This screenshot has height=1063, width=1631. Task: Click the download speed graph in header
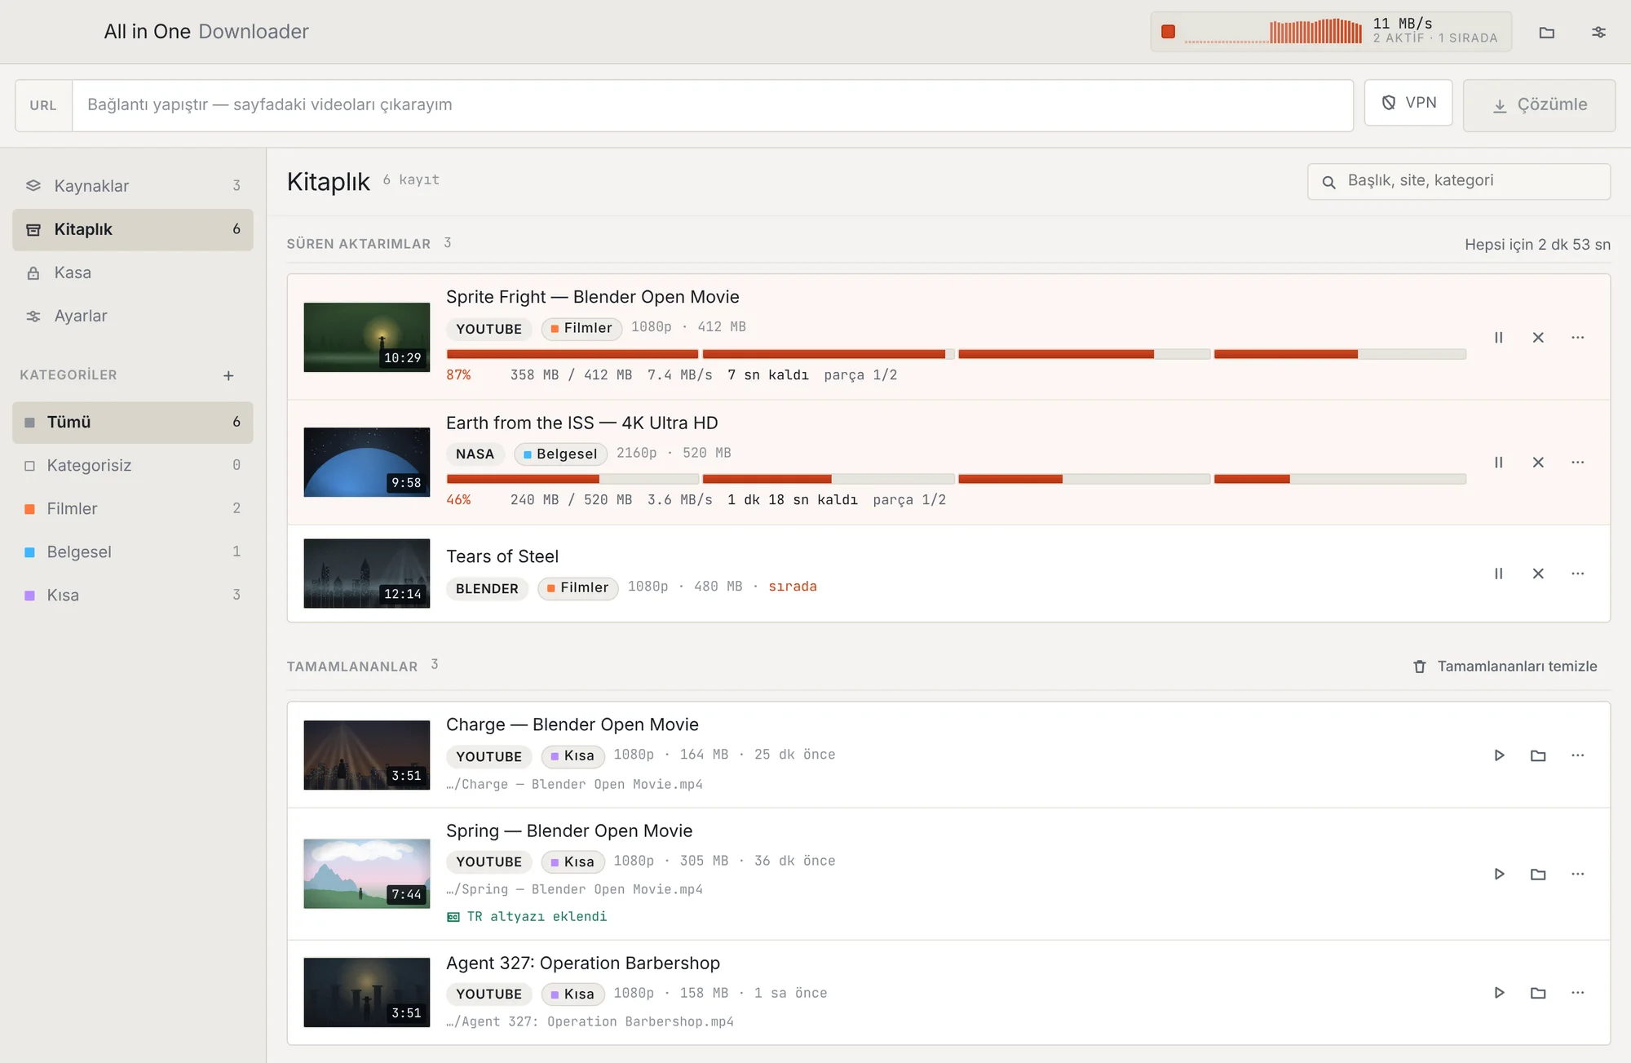click(1274, 32)
